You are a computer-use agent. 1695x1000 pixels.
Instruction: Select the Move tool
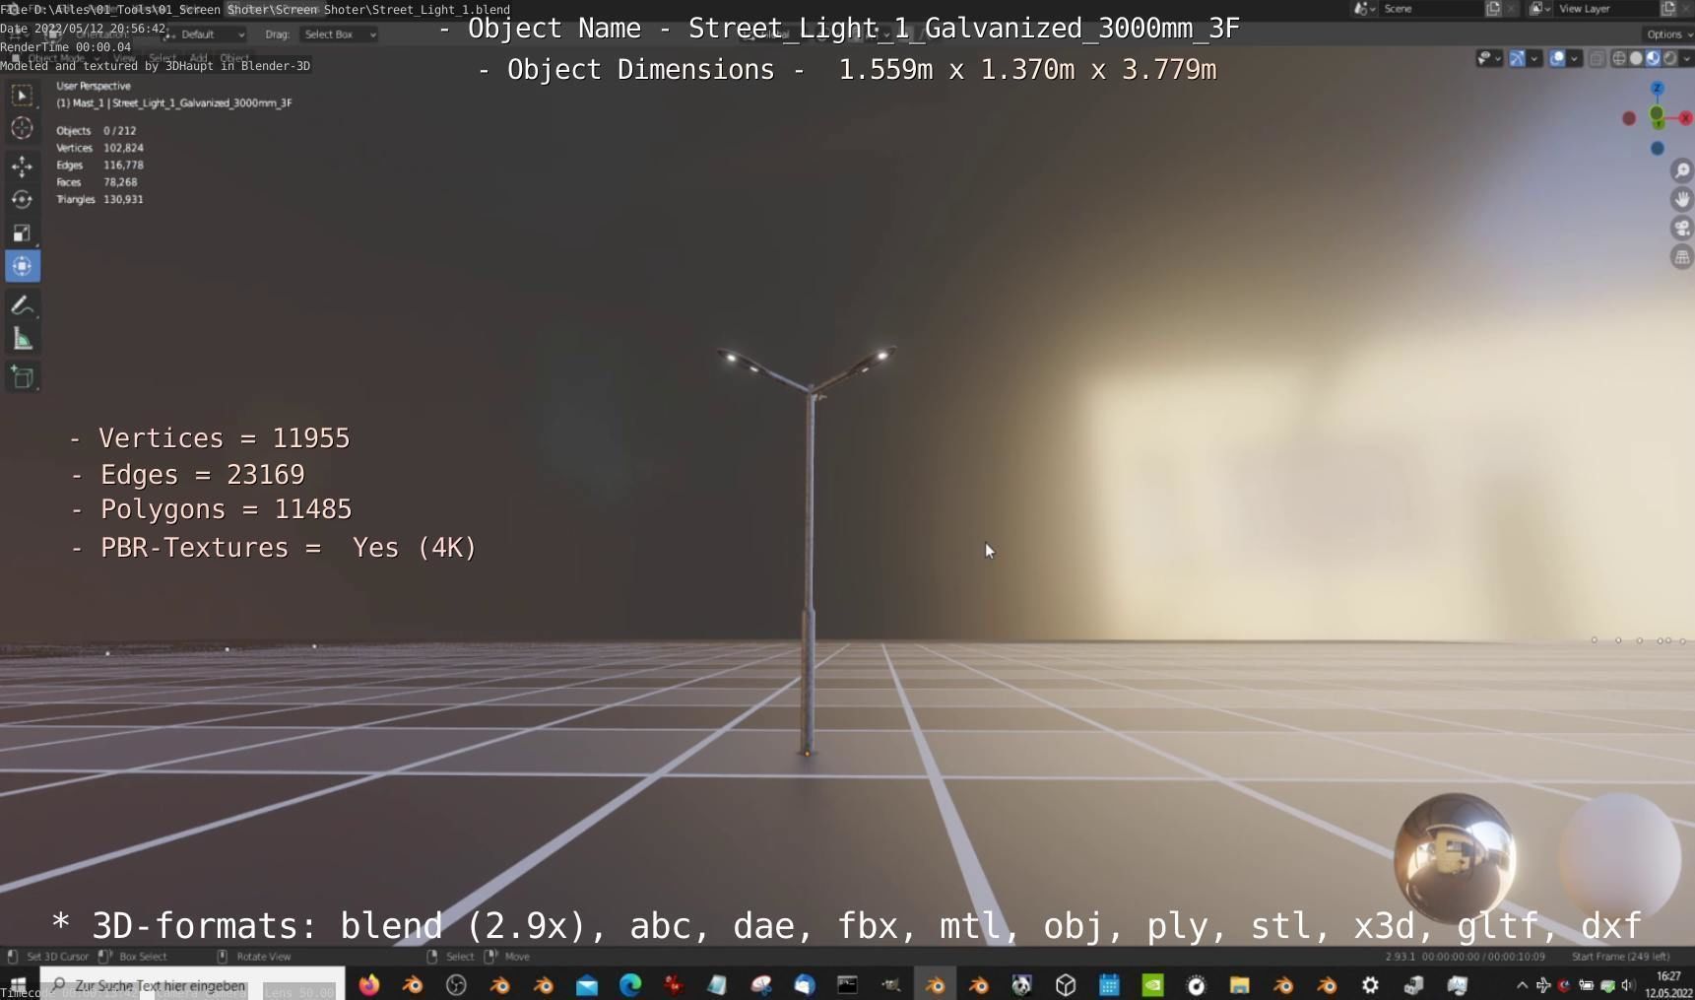(x=22, y=166)
